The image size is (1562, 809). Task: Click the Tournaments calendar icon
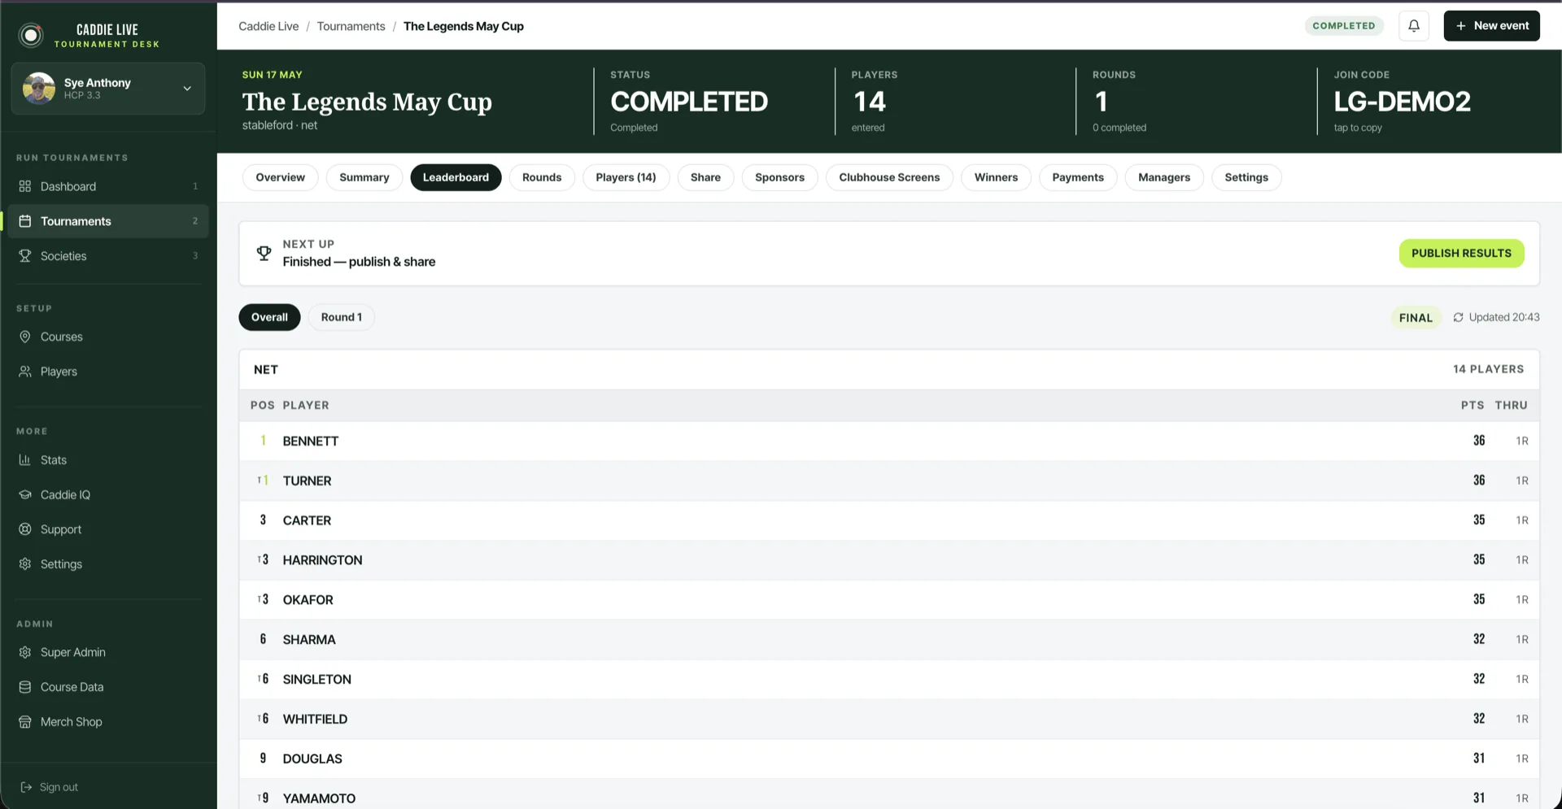point(25,221)
